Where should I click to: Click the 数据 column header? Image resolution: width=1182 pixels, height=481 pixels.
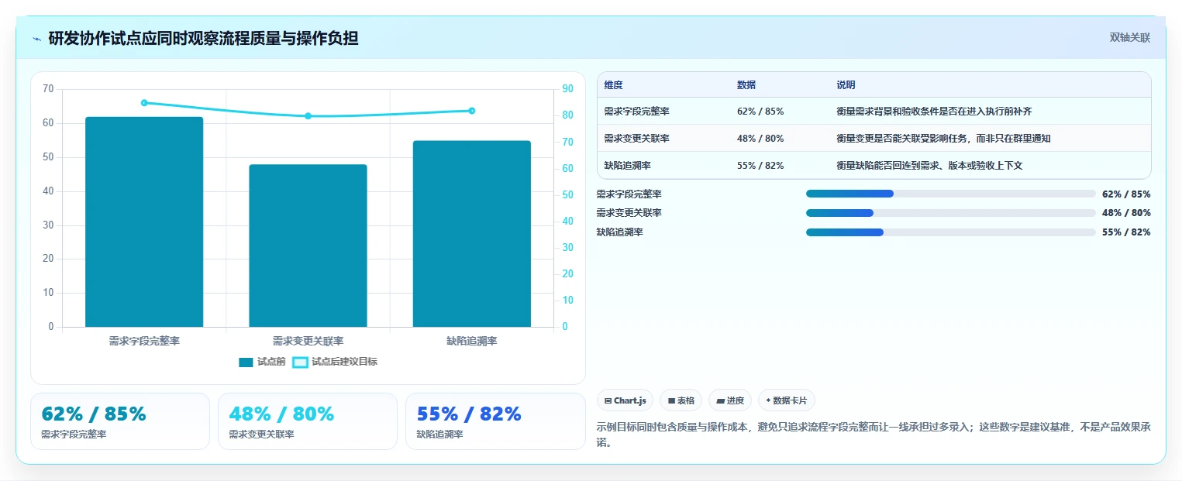746,85
